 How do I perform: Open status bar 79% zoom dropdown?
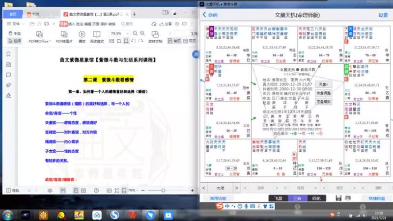pyautogui.click(x=133, y=191)
